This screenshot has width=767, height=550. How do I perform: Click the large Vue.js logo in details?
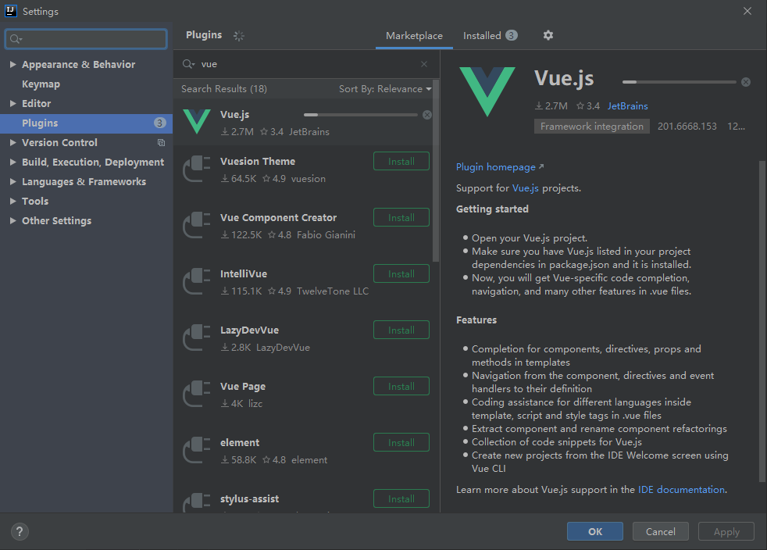coord(487,91)
